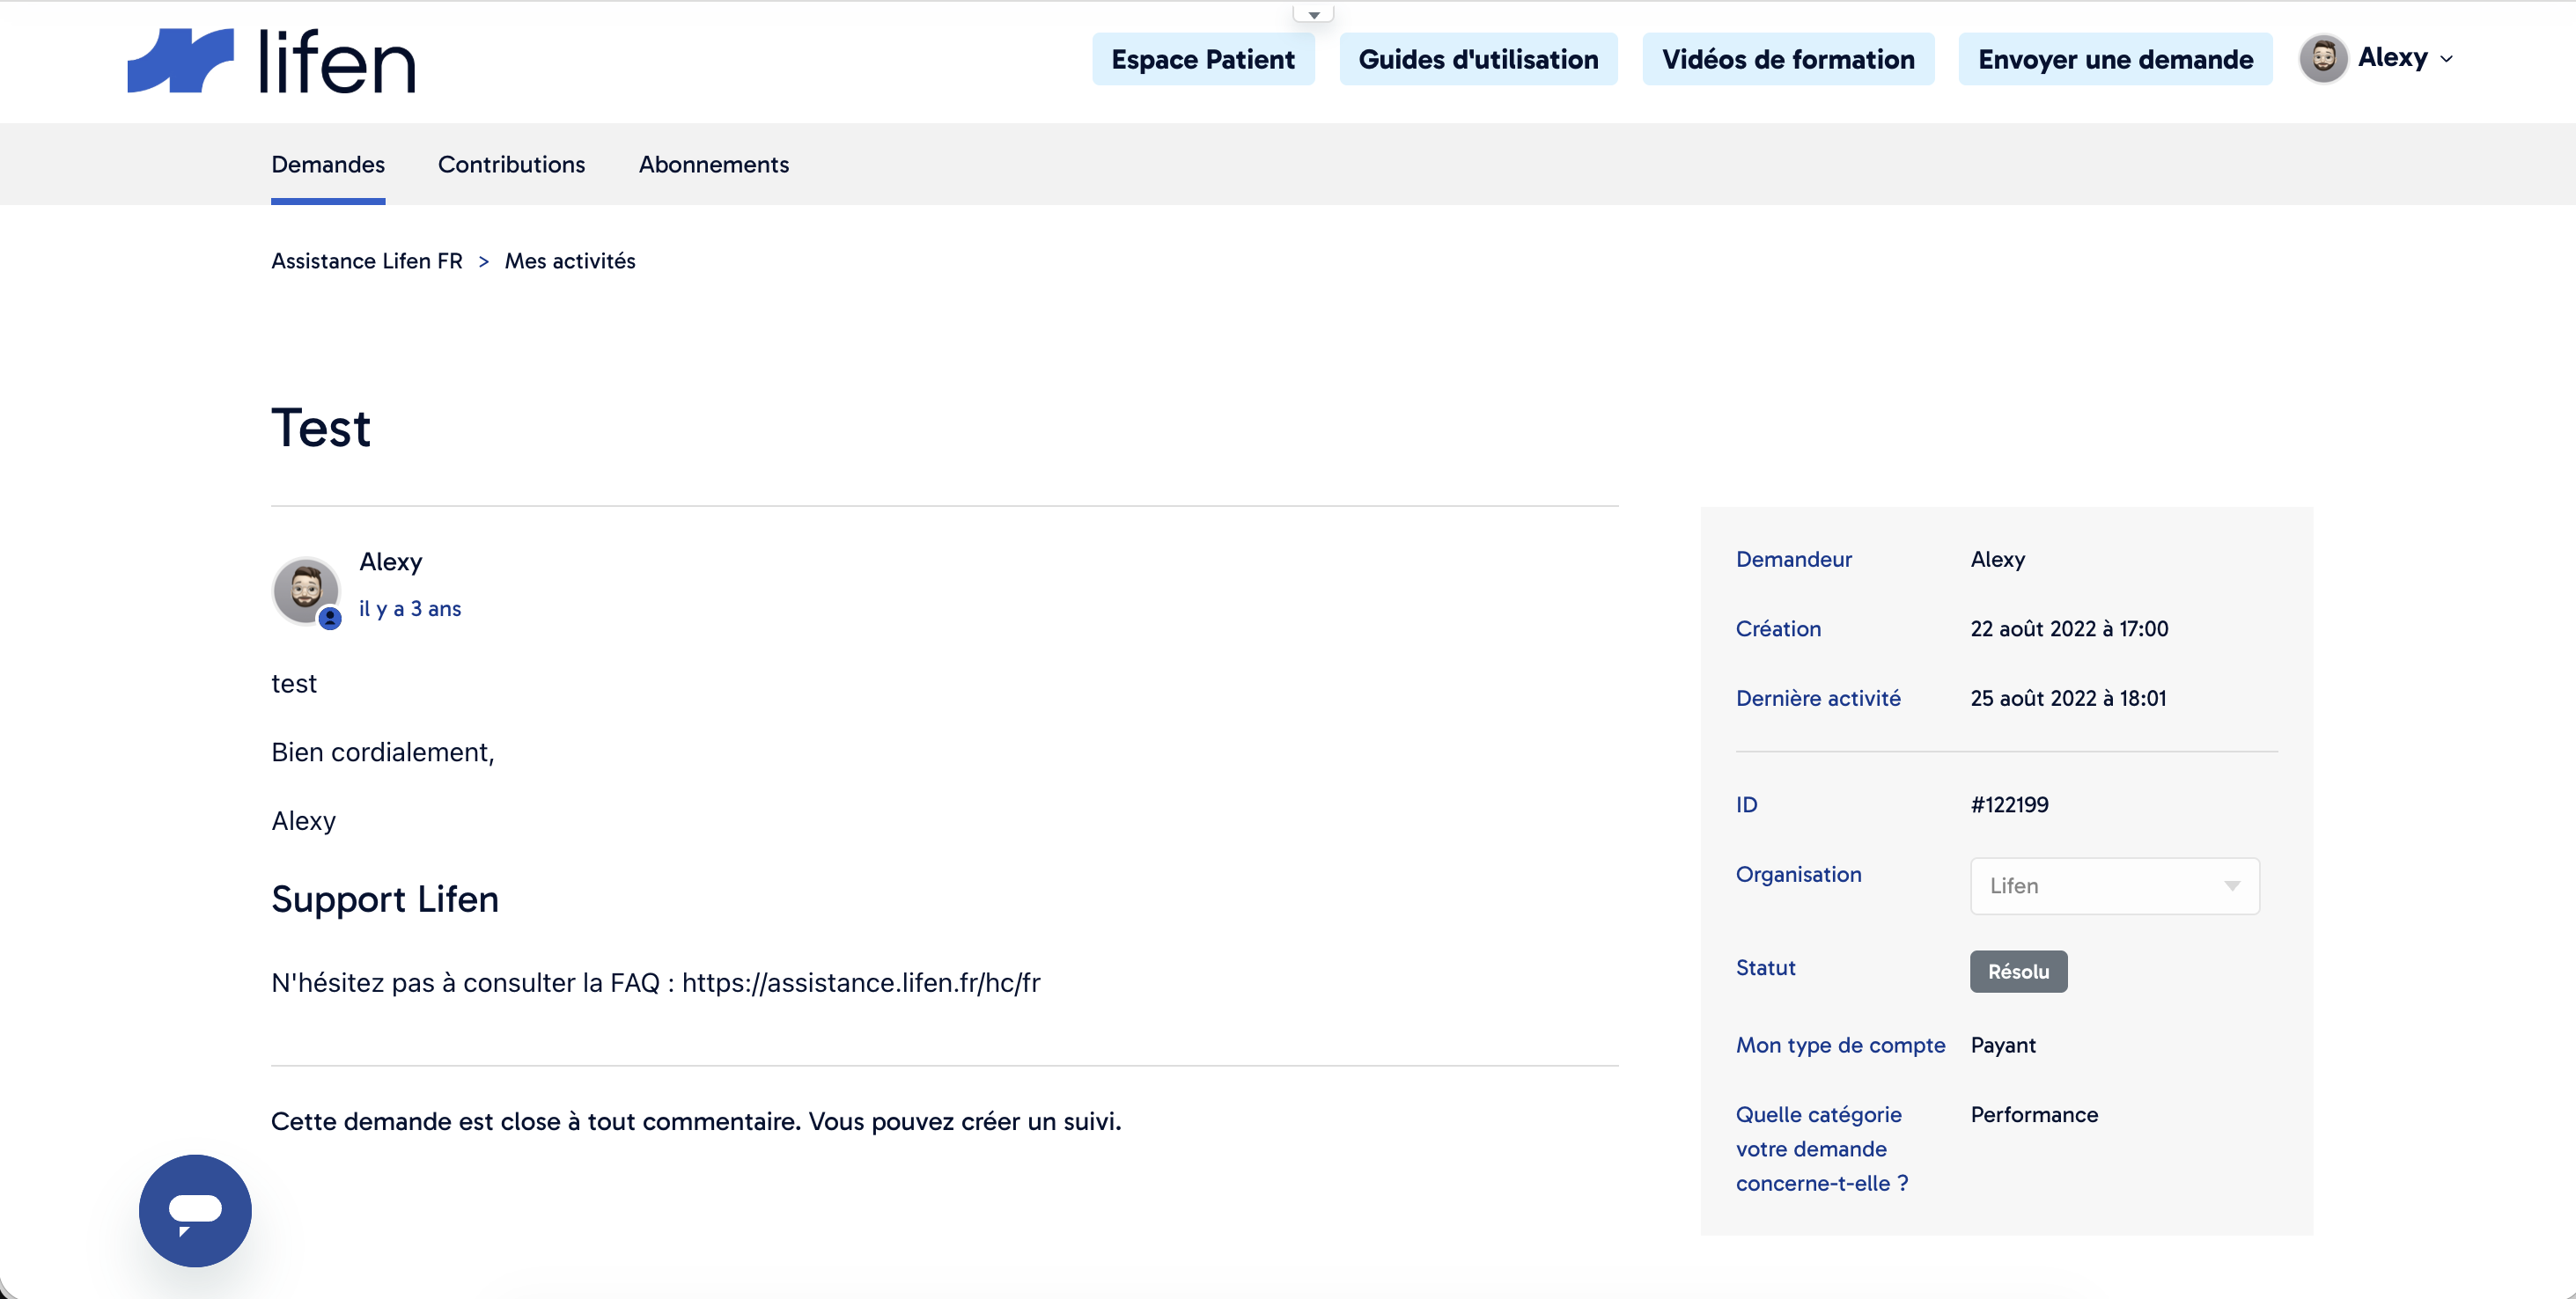Switch to the Contributions tab
Image resolution: width=2576 pixels, height=1299 pixels.
(x=511, y=164)
